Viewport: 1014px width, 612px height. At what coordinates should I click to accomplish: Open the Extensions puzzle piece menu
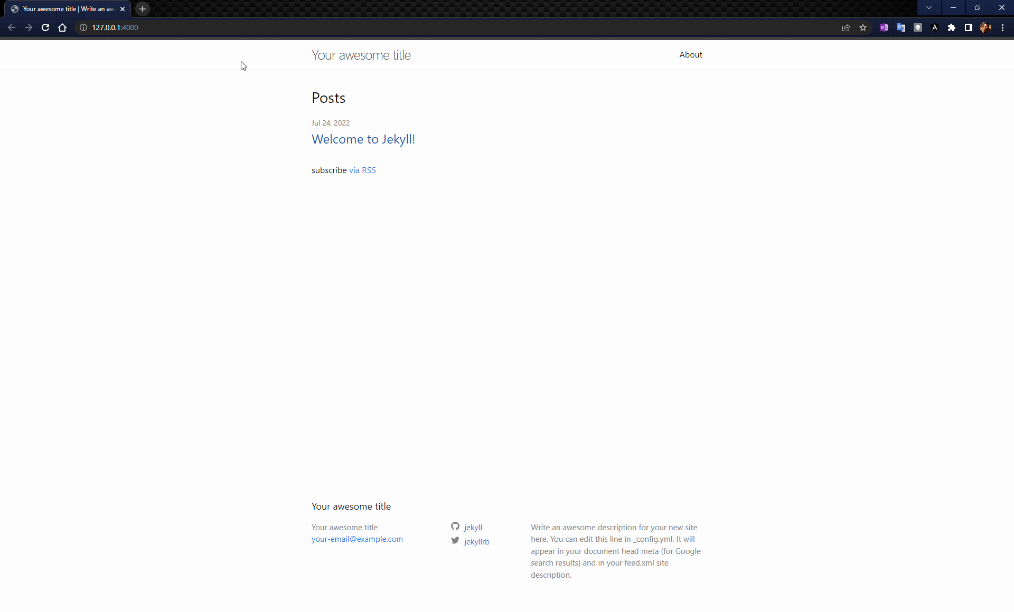tap(952, 27)
